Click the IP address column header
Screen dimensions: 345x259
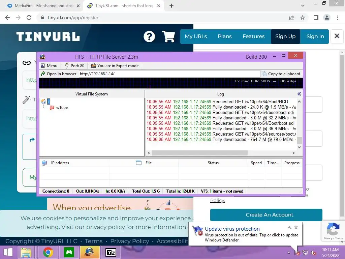pos(74,163)
